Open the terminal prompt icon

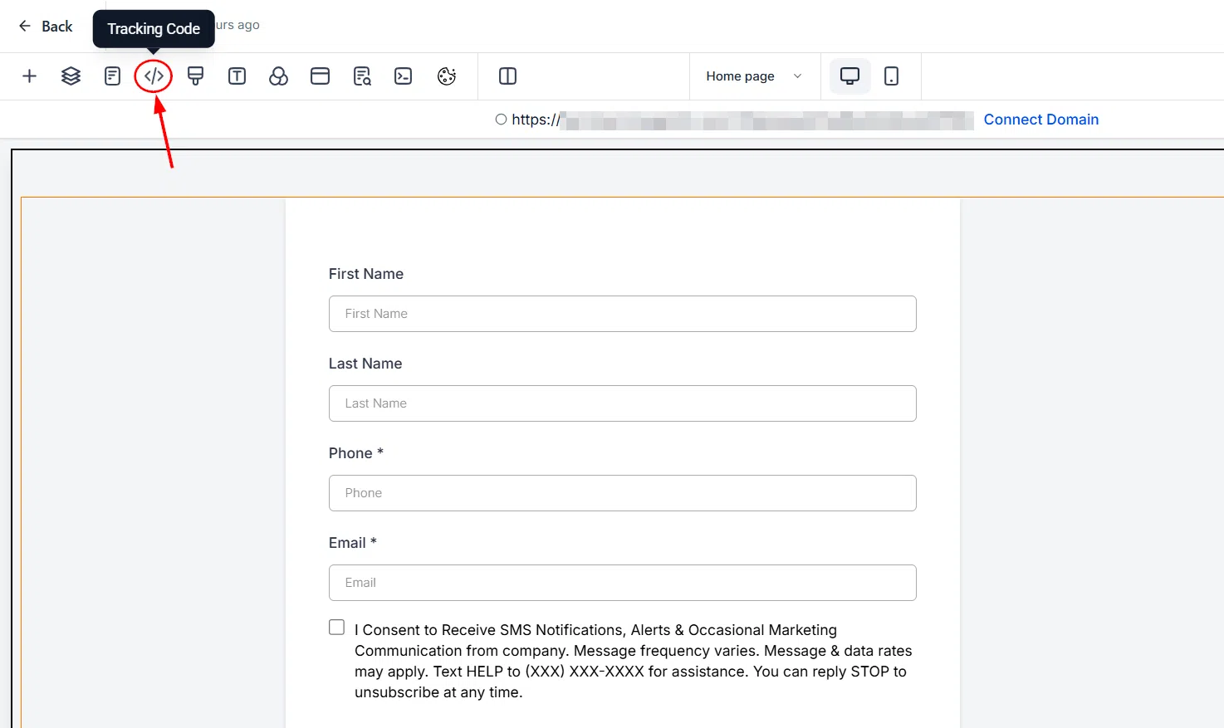[404, 76]
